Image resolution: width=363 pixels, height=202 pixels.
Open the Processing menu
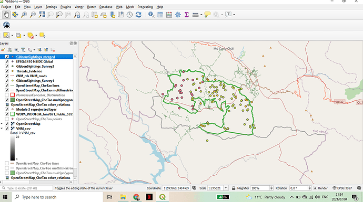[145, 7]
